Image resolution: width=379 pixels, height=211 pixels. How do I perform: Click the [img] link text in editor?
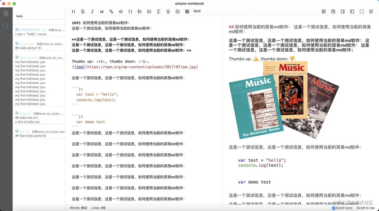coord(79,67)
